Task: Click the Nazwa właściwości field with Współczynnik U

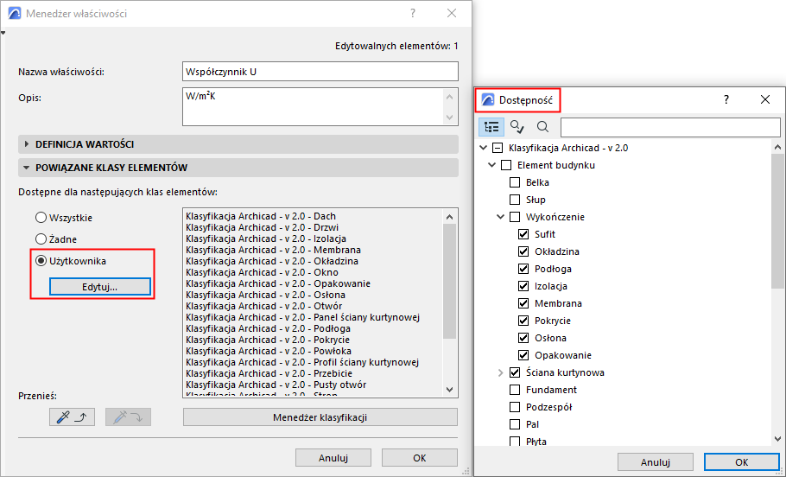Action: (x=320, y=71)
